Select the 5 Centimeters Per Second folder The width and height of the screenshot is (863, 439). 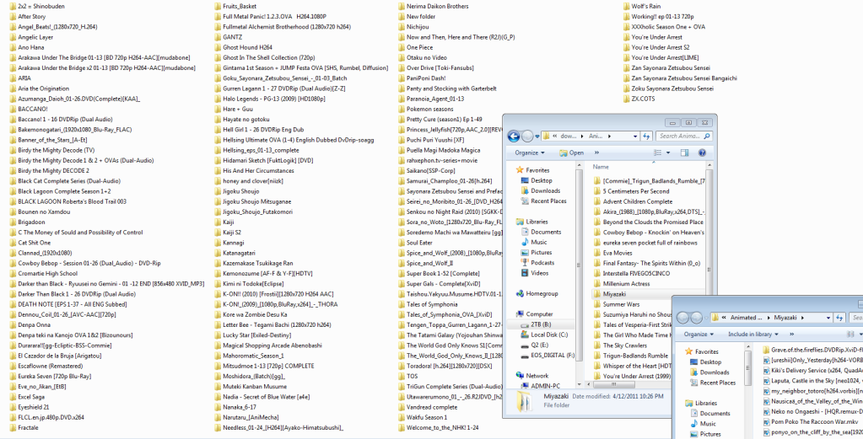631,191
